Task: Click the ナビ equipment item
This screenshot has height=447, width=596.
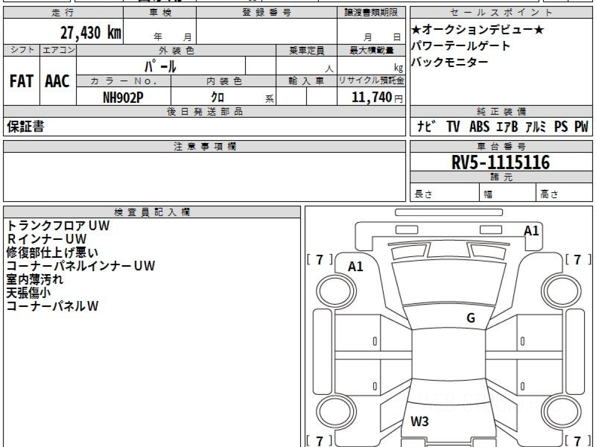Action: pyautogui.click(x=427, y=127)
